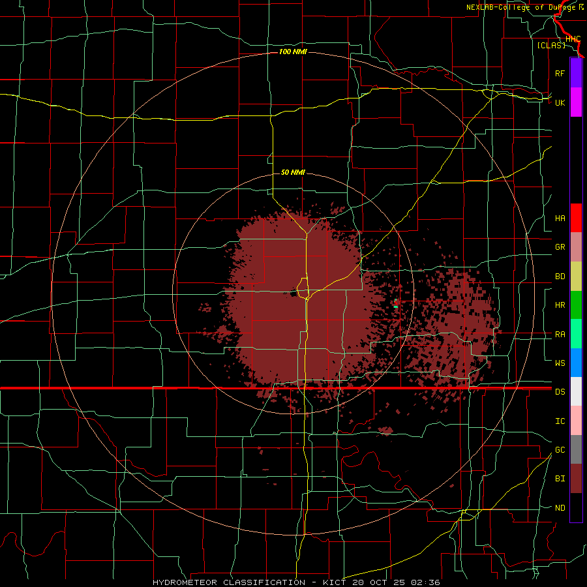Click the 'WS' legend label
Screen dimensions: 587x587
pyautogui.click(x=560, y=363)
